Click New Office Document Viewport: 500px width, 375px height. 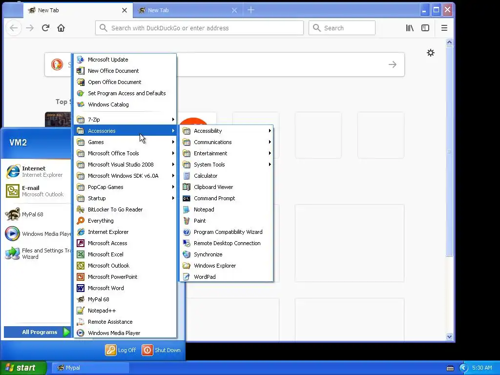point(125,71)
